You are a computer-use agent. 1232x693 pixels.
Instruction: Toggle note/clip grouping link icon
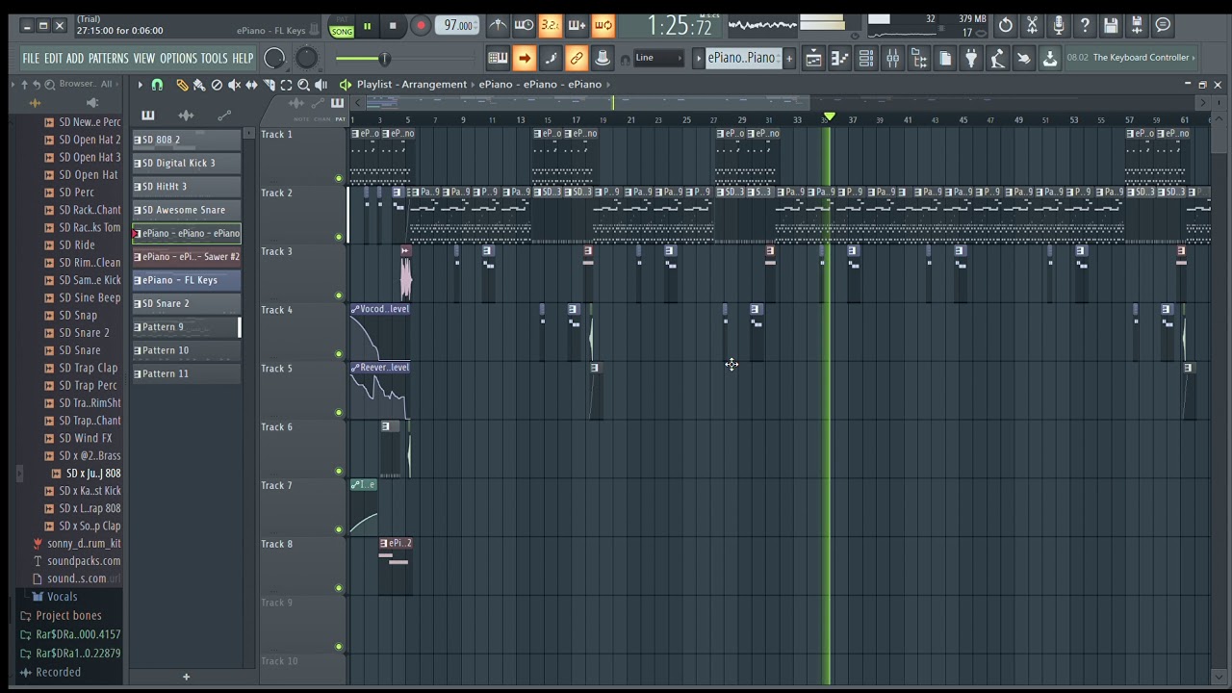pyautogui.click(x=577, y=59)
